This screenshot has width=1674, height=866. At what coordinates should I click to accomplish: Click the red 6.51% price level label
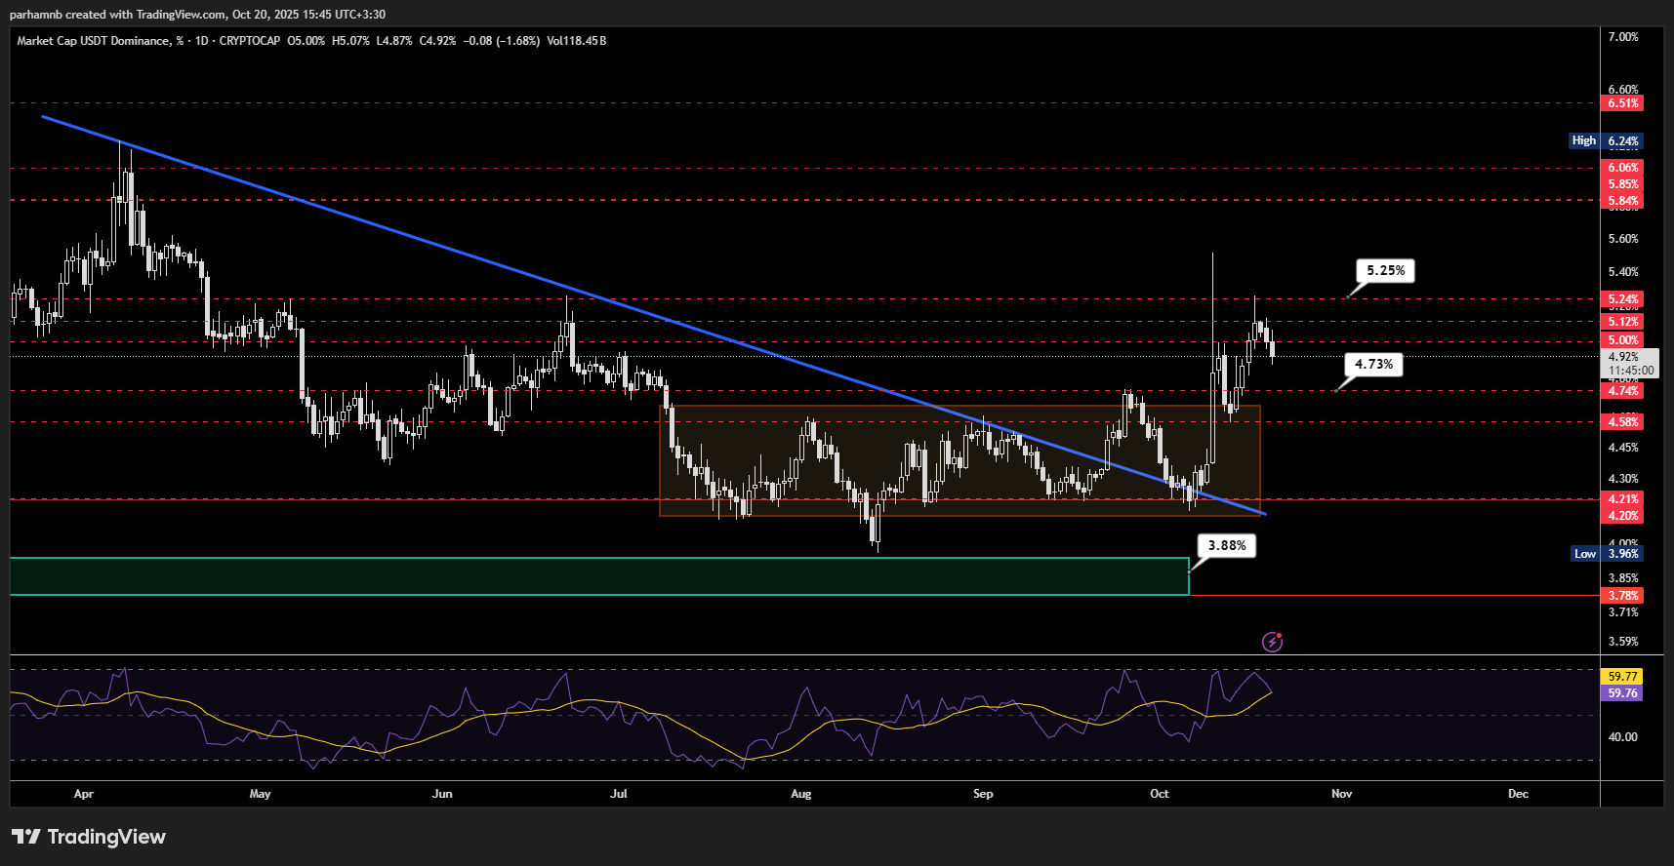(x=1622, y=103)
